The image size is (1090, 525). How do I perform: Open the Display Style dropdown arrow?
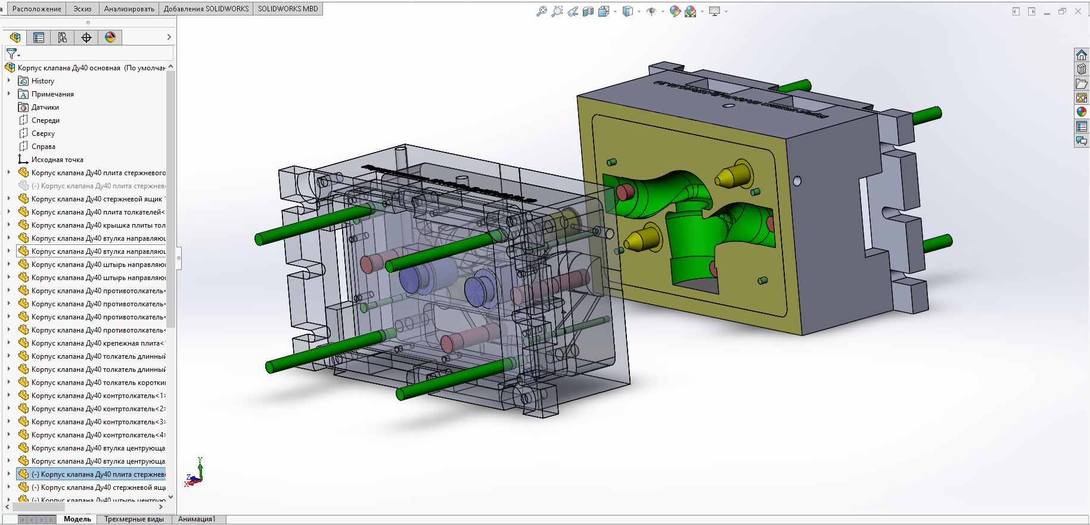(x=639, y=11)
